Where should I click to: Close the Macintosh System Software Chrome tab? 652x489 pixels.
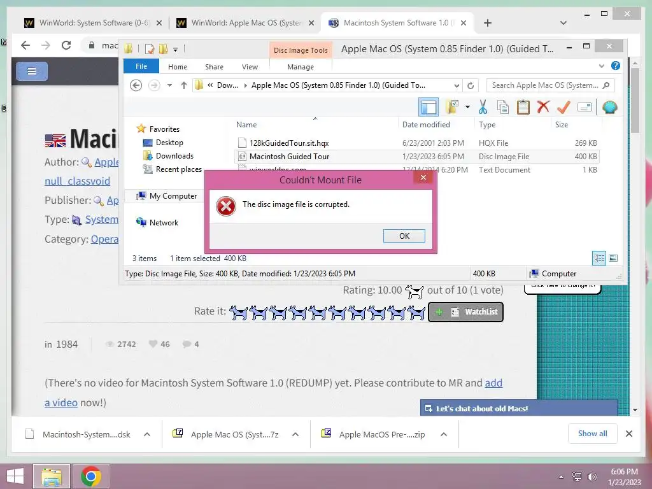point(464,23)
